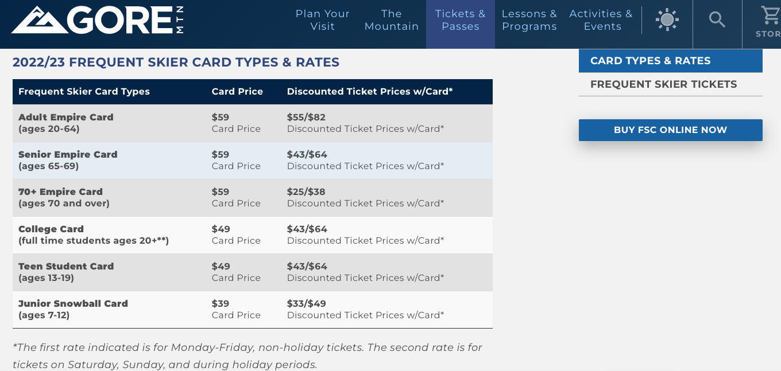781x371 pixels.
Task: Click the Junior Snowball Card row
Action: (73, 309)
